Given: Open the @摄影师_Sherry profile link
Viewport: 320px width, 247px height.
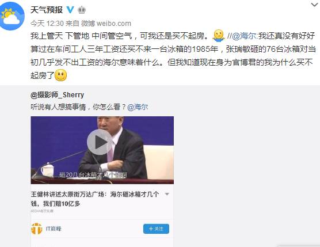Looking at the screenshot, I should coord(57,95).
